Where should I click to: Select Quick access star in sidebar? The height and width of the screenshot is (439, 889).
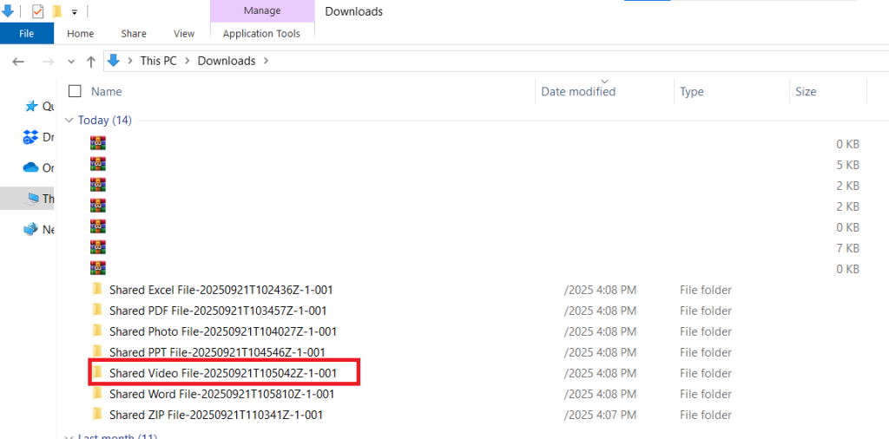point(31,106)
